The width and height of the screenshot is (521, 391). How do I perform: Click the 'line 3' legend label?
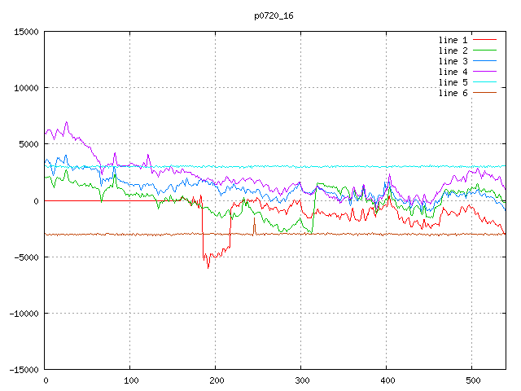pyautogui.click(x=453, y=61)
